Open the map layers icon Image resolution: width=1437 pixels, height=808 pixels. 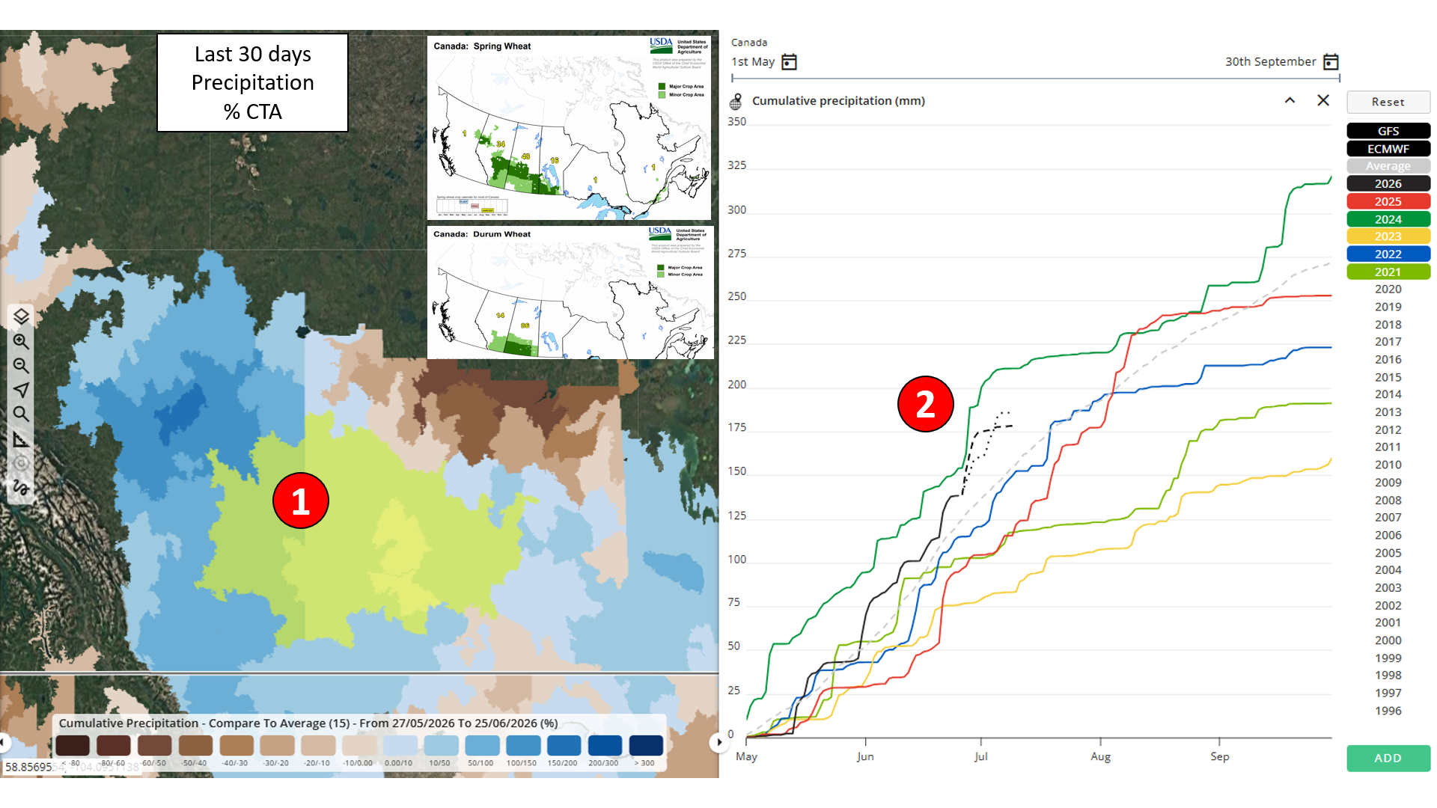[x=21, y=316]
